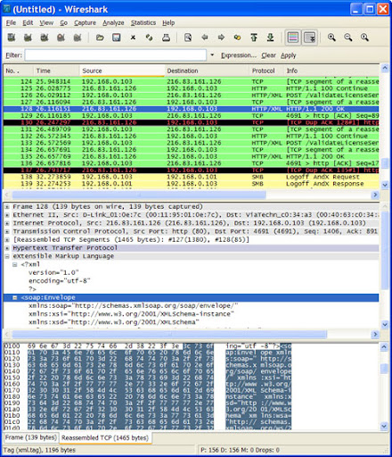This screenshot has width=392, height=457.
Task: Switch to Reassembled TCP (1465 bytes) tab
Action: coord(105,437)
